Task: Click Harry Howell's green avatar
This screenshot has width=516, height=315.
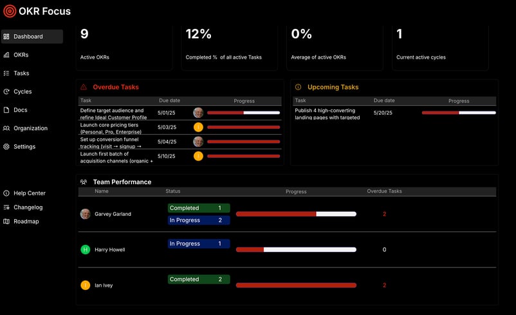Action: (85, 249)
